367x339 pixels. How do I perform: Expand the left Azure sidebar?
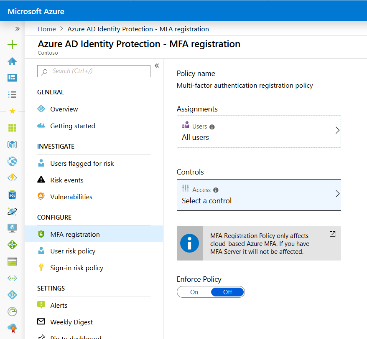tap(17, 29)
